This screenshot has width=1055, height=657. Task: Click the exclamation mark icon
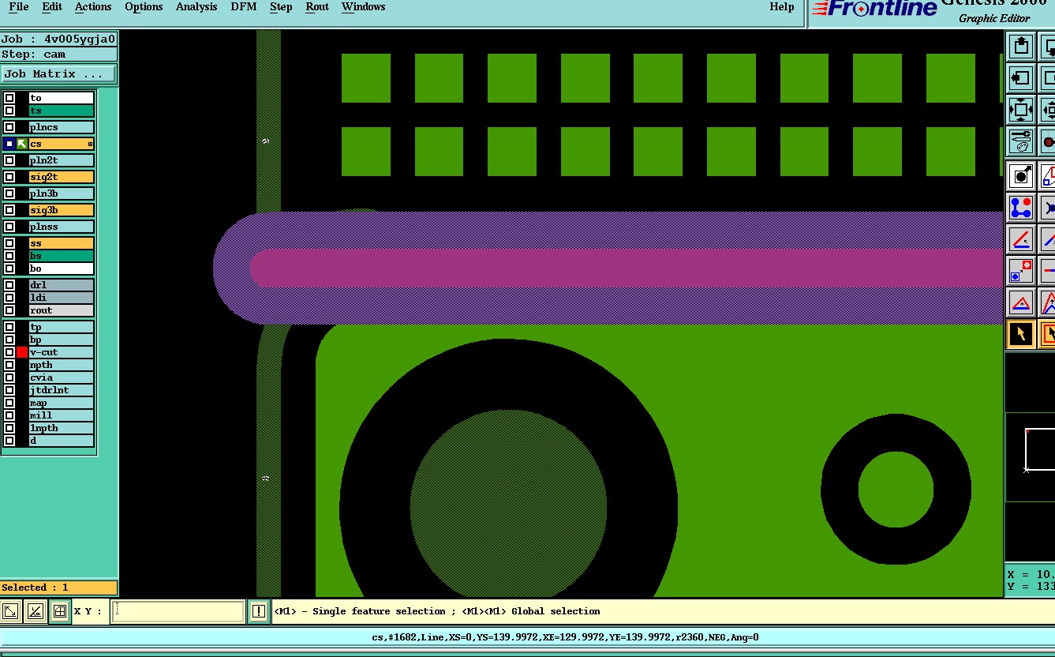click(x=258, y=611)
